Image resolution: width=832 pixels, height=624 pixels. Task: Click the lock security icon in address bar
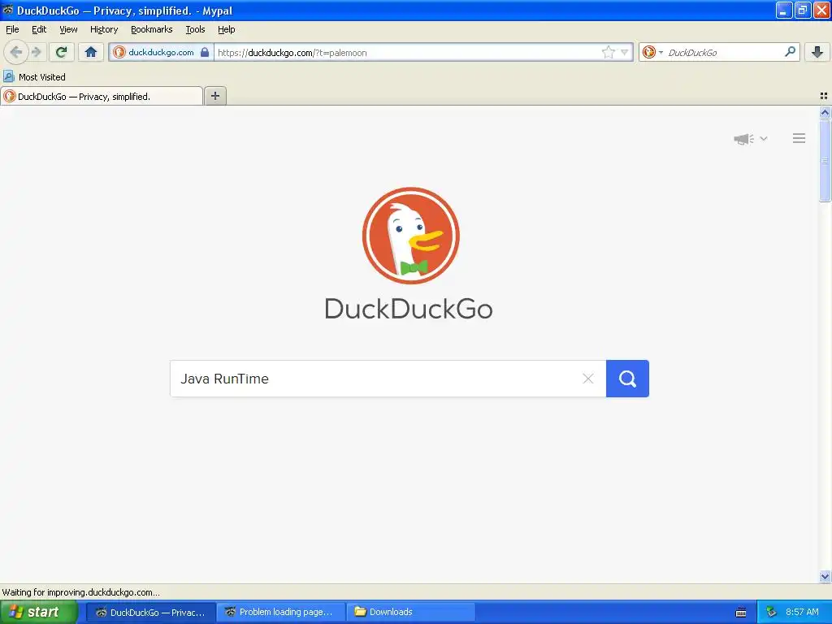205,52
